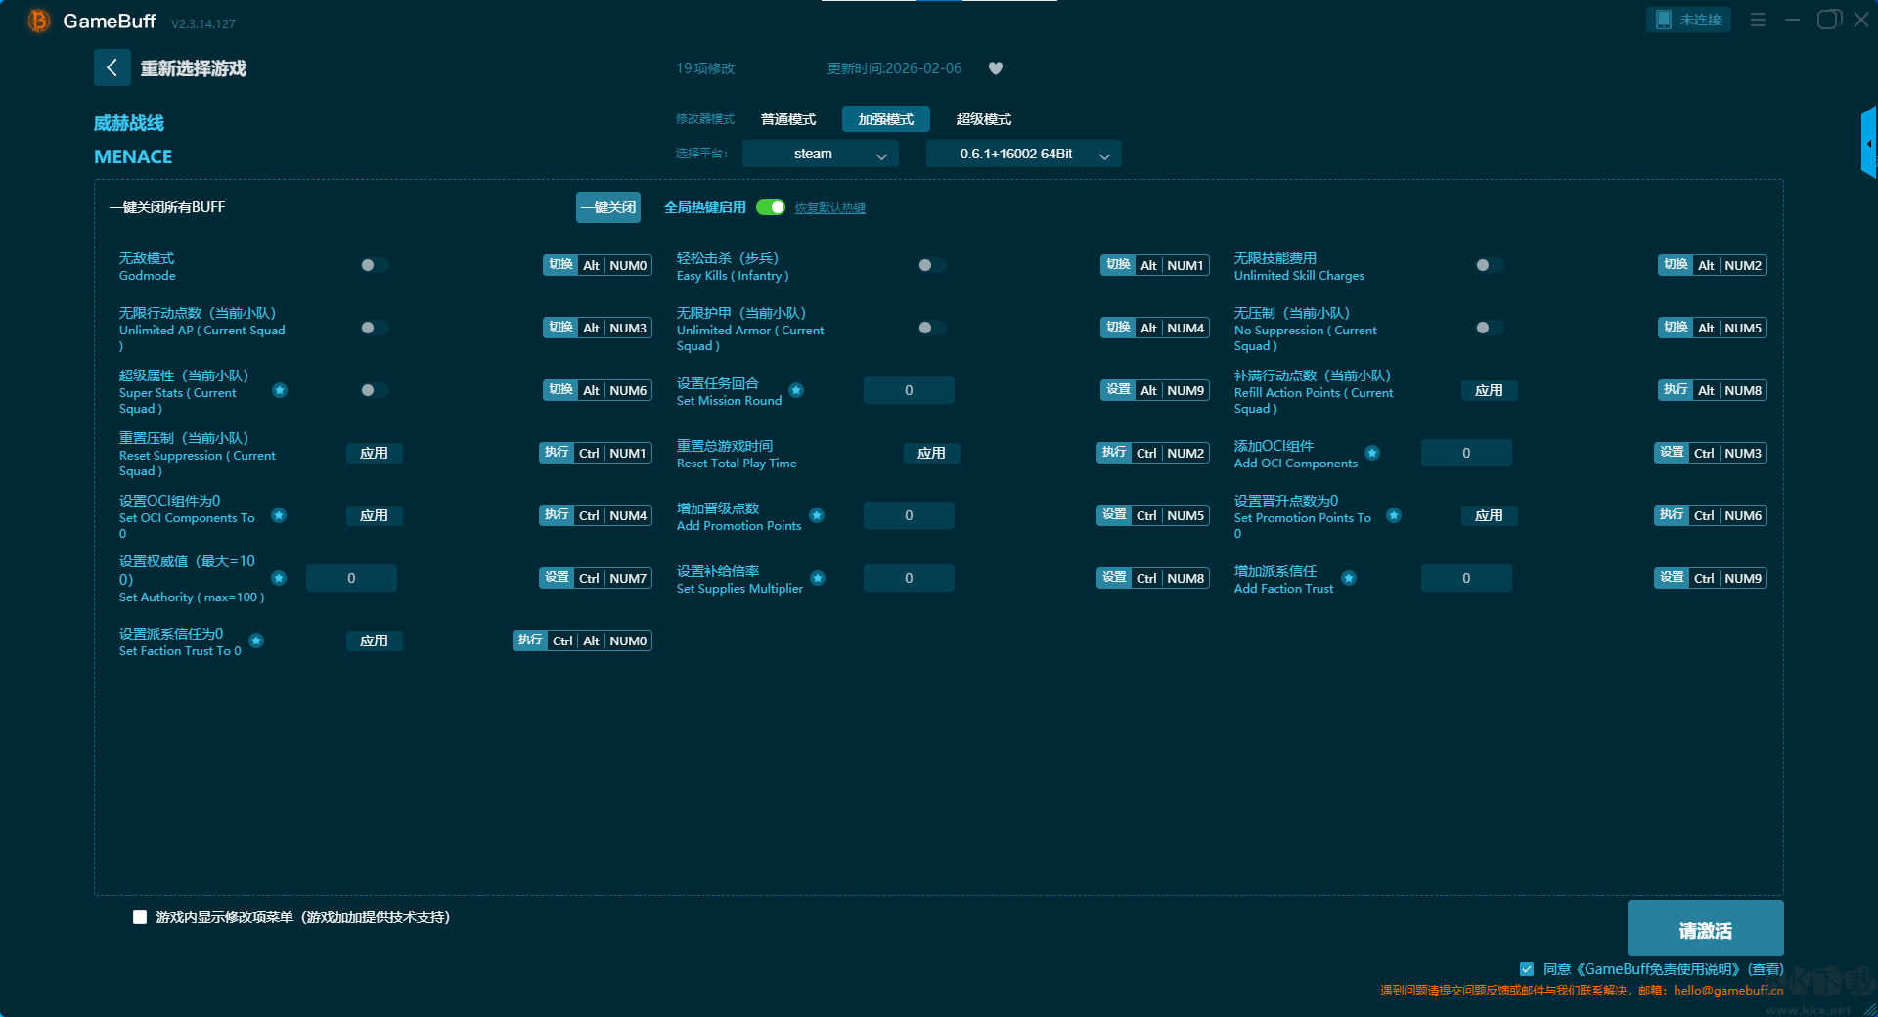Click star icon beside Add Faction Trust
This screenshot has height=1017, width=1878.
[1349, 578]
